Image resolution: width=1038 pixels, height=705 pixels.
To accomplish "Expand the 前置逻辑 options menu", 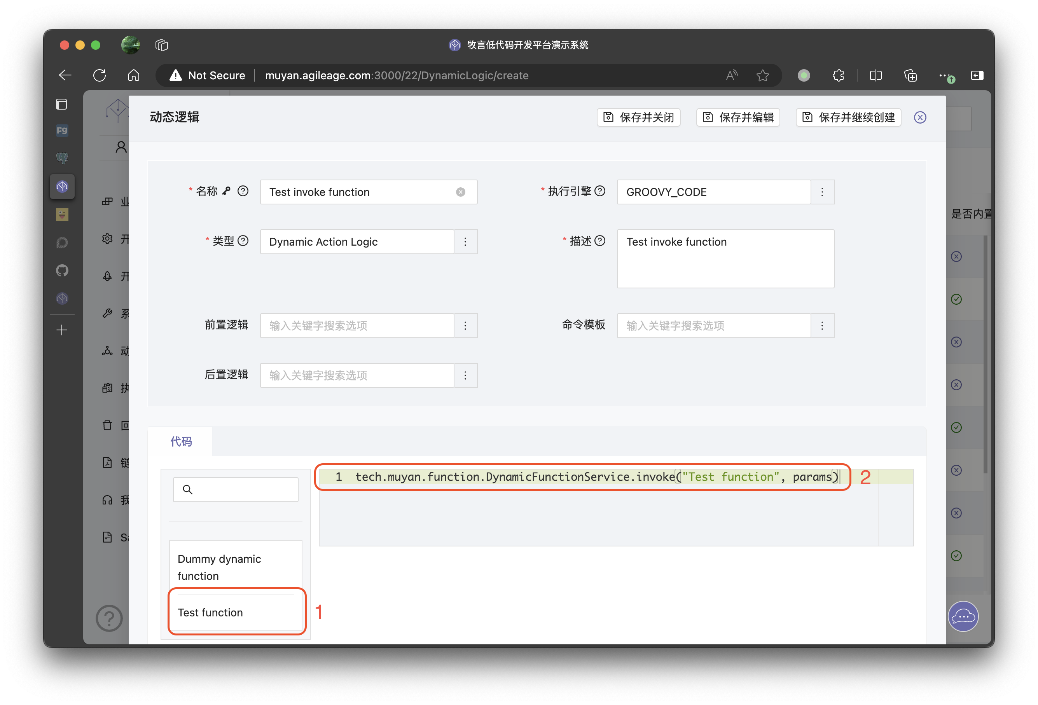I will point(465,325).
